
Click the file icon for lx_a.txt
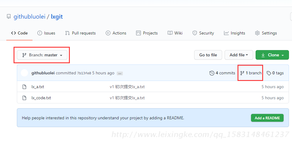point(24,87)
